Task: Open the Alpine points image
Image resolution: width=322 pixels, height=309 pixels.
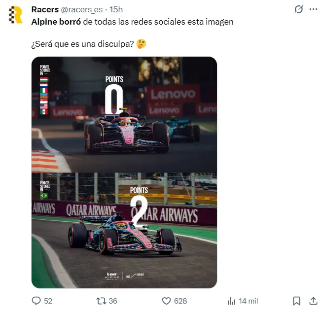Action: coord(124,172)
